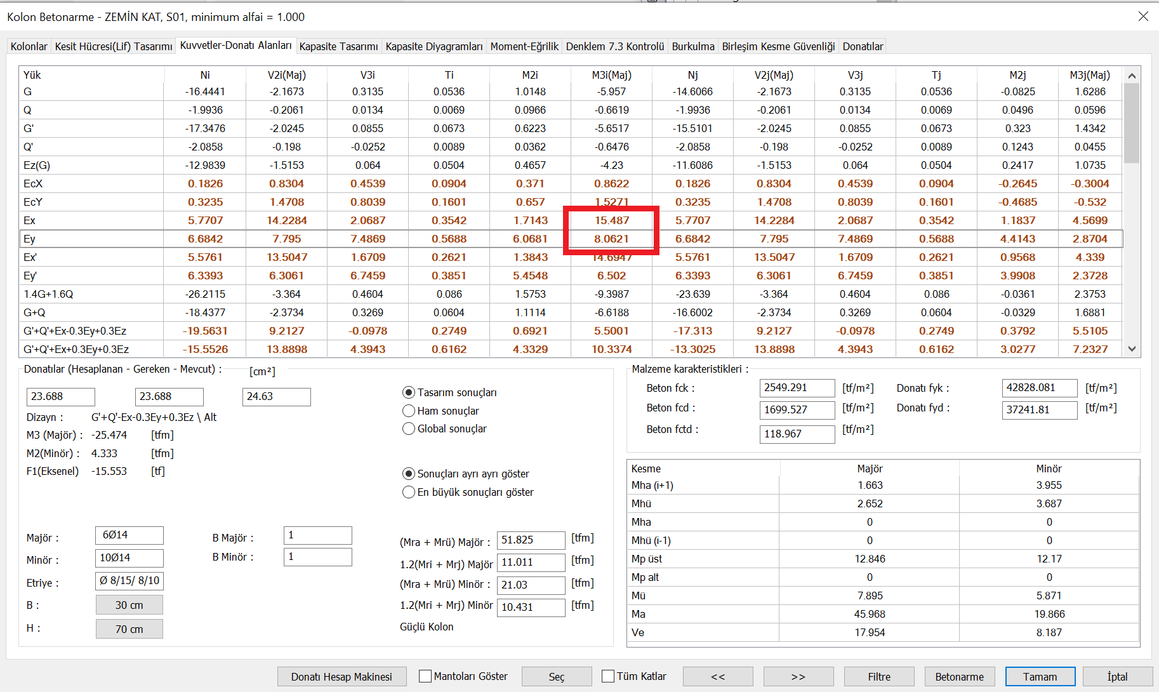Viewport: 1159px width, 692px height.
Task: Click the Etriye field Ø 8/15/ 8/10
Action: point(129,581)
